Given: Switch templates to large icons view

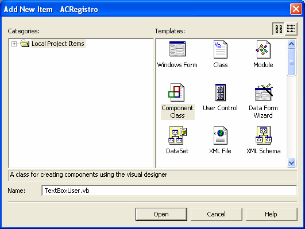Looking at the screenshot, I should pyautogui.click(x=279, y=29).
